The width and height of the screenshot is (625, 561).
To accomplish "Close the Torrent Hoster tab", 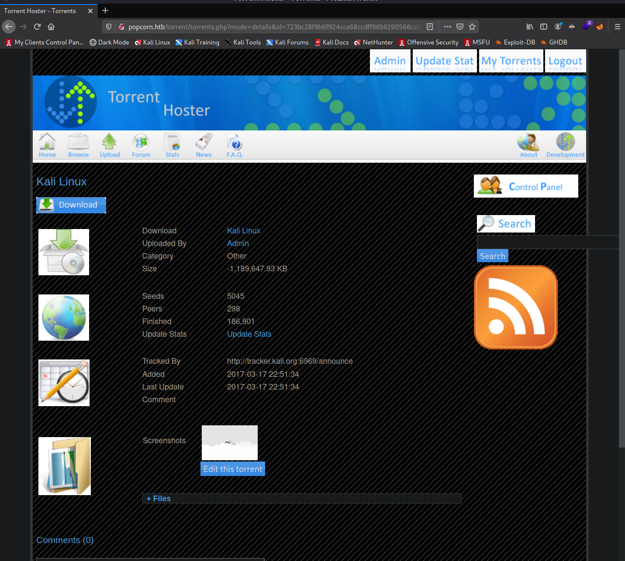I will (90, 11).
